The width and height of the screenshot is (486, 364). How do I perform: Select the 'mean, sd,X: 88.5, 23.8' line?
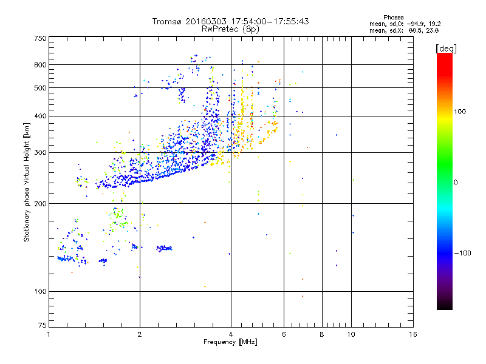404,30
